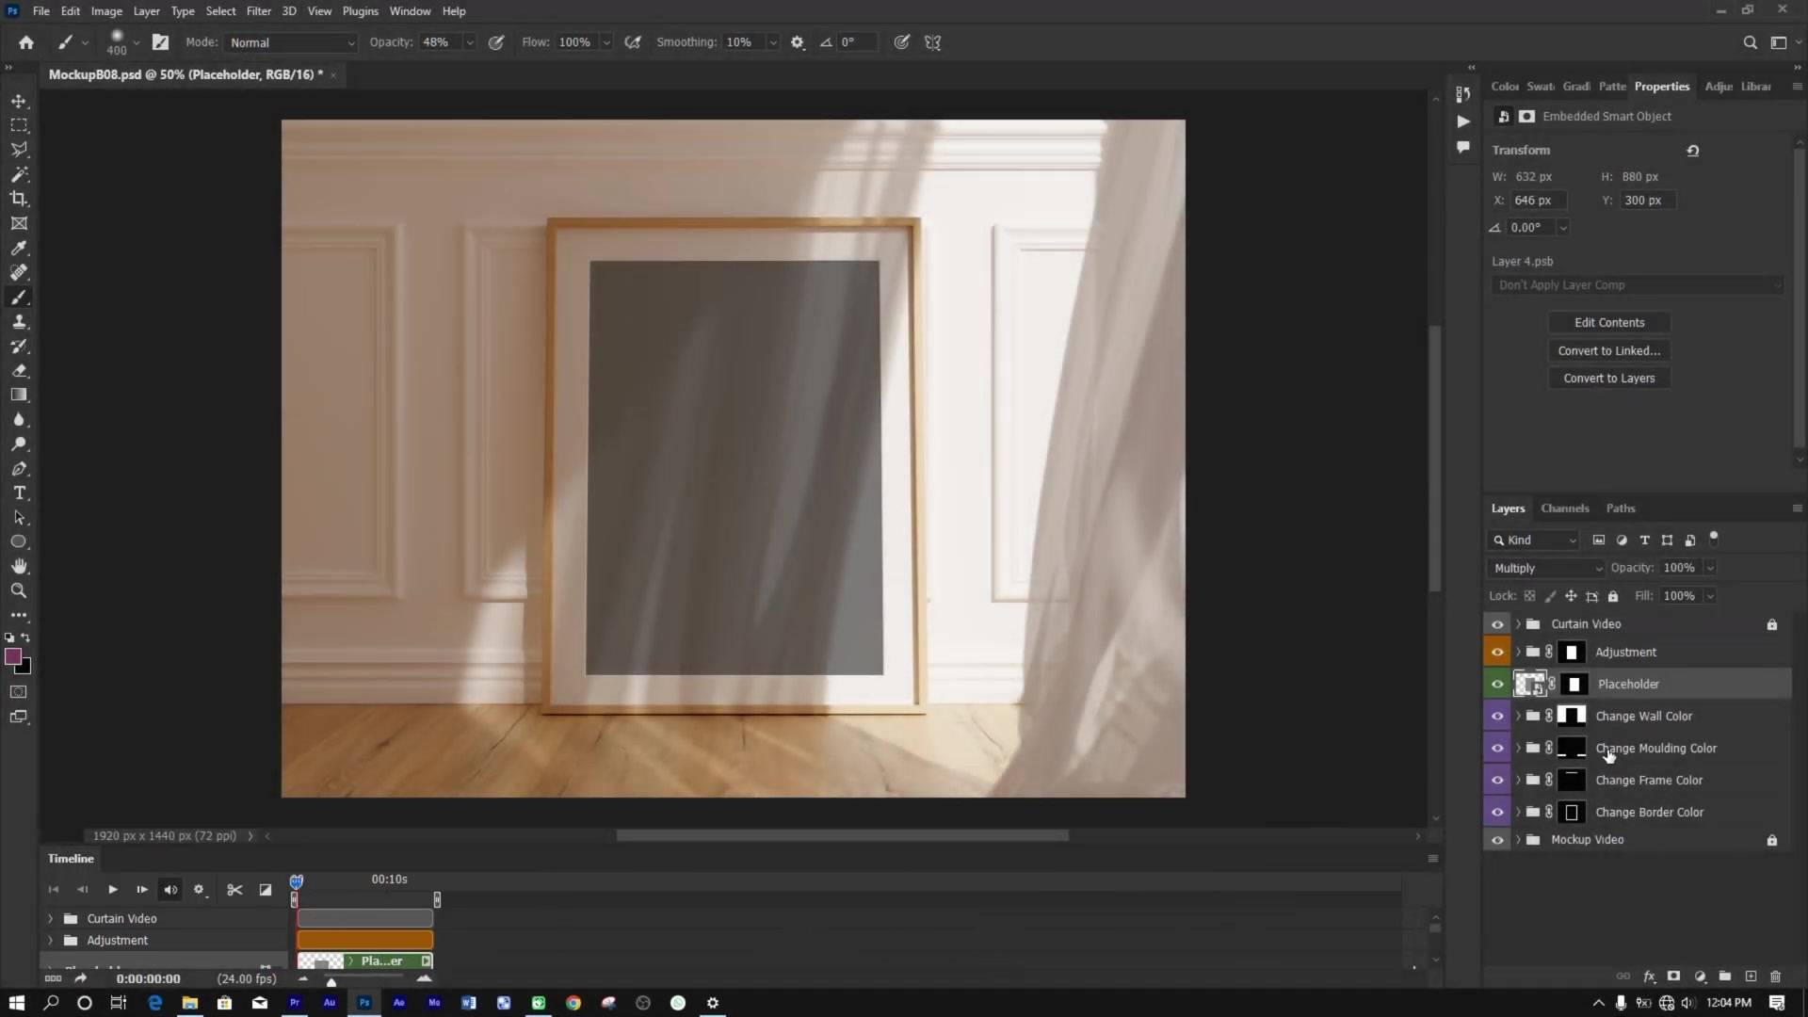Launch Premiere Pro from the taskbar
The height and width of the screenshot is (1017, 1808).
coord(295,1003)
